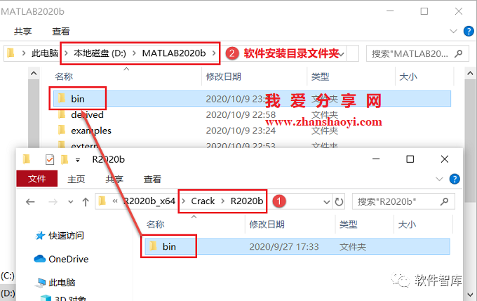Open Quick Access Toolbar customize dropdown
This screenshot has width=477, height=301.
[x=78, y=160]
